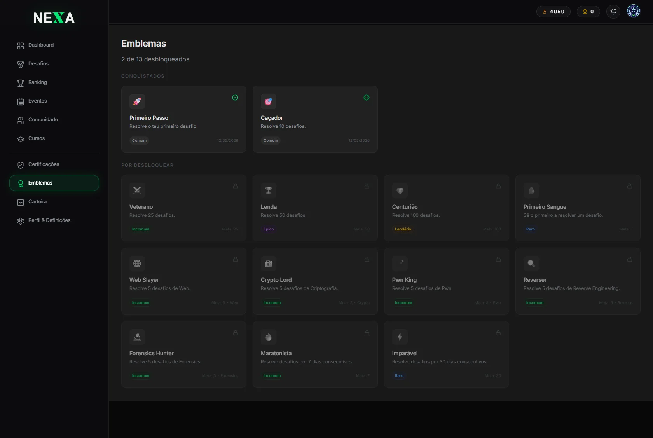
Task: Click the Raro tag on Primeiro Sangue
Action: pos(531,229)
